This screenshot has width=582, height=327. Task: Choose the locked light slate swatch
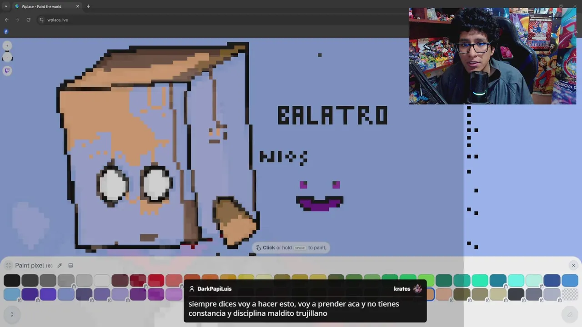[552, 294]
